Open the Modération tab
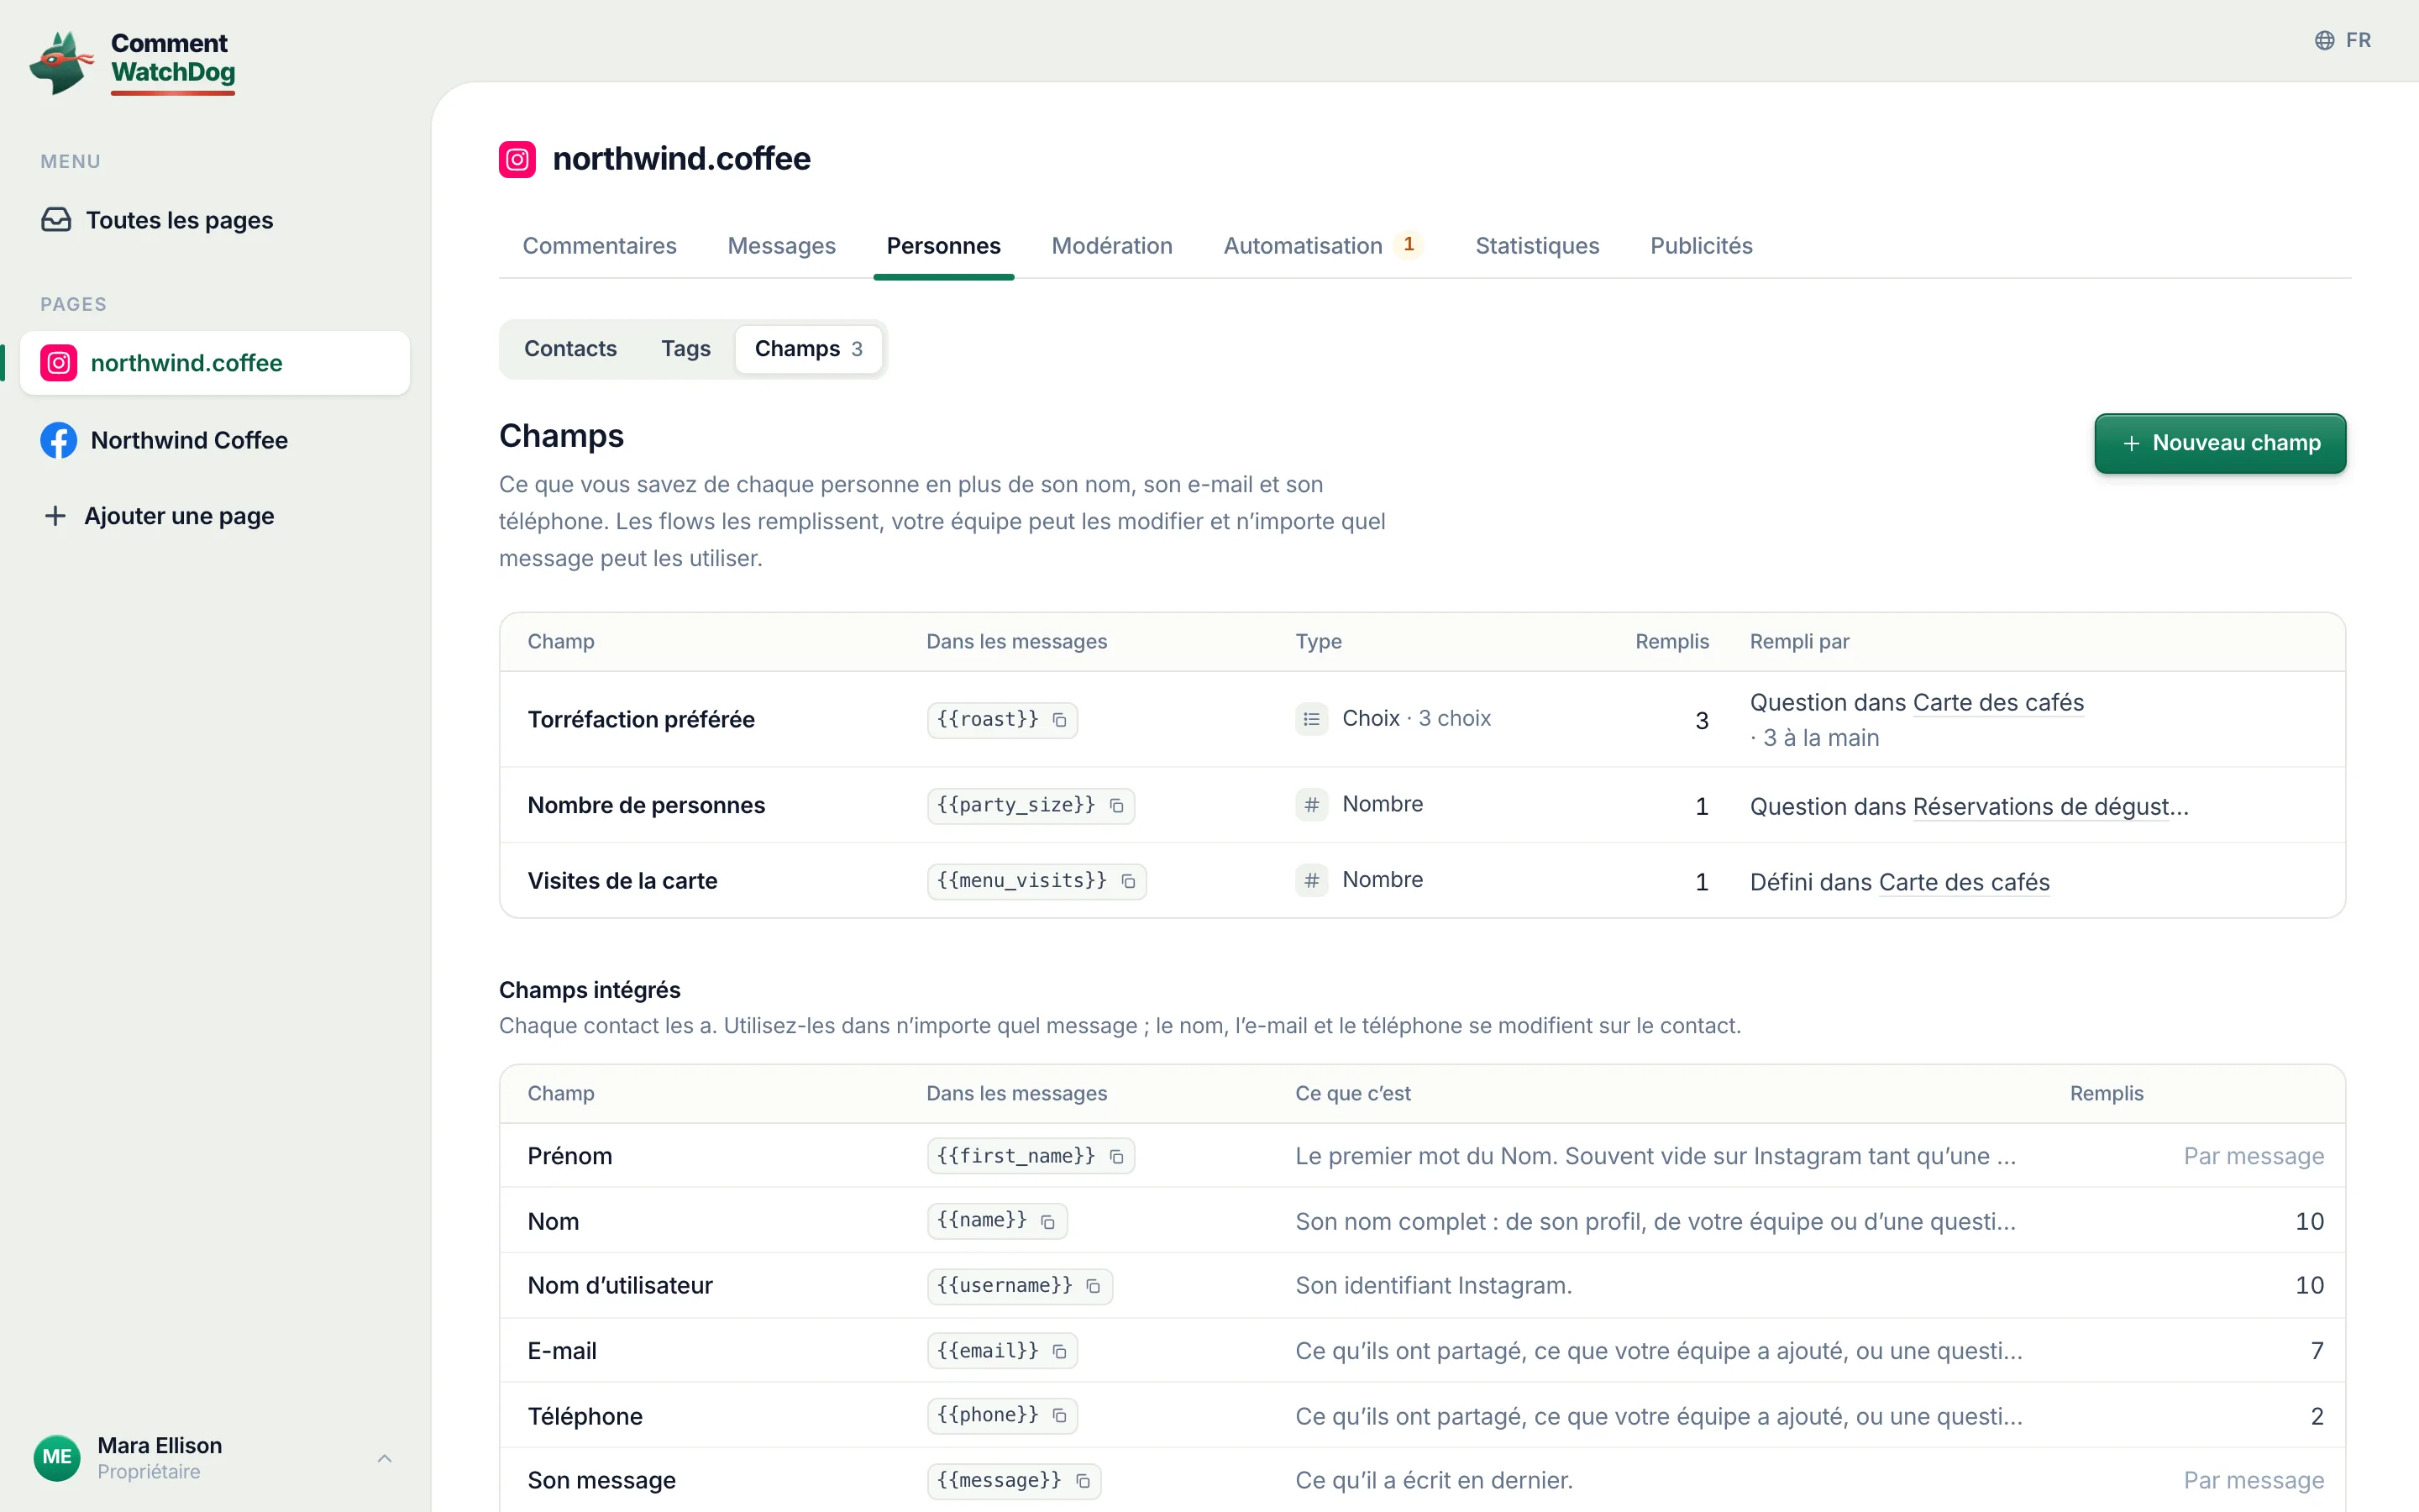The height and width of the screenshot is (1512, 2419). (1111, 246)
